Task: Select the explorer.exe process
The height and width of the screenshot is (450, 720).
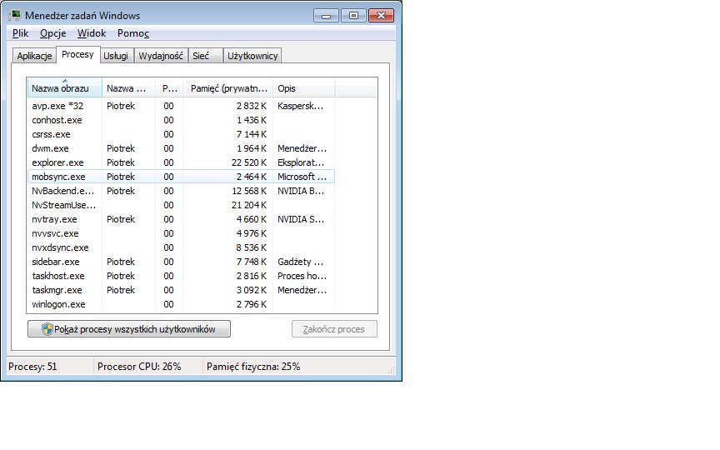Action: [181, 163]
